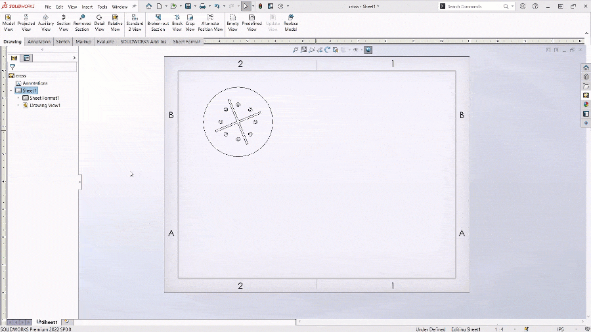
Task: Click Zoom to Fit in view toolbar
Action: 295,50
